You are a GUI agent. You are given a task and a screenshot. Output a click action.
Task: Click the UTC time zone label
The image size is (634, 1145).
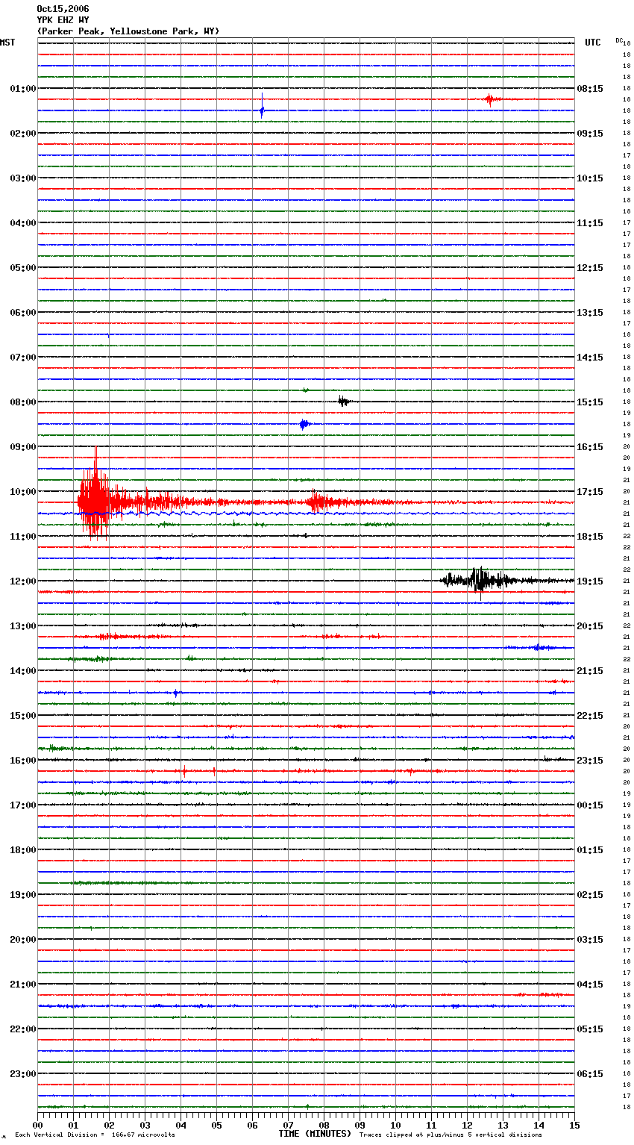coord(593,43)
